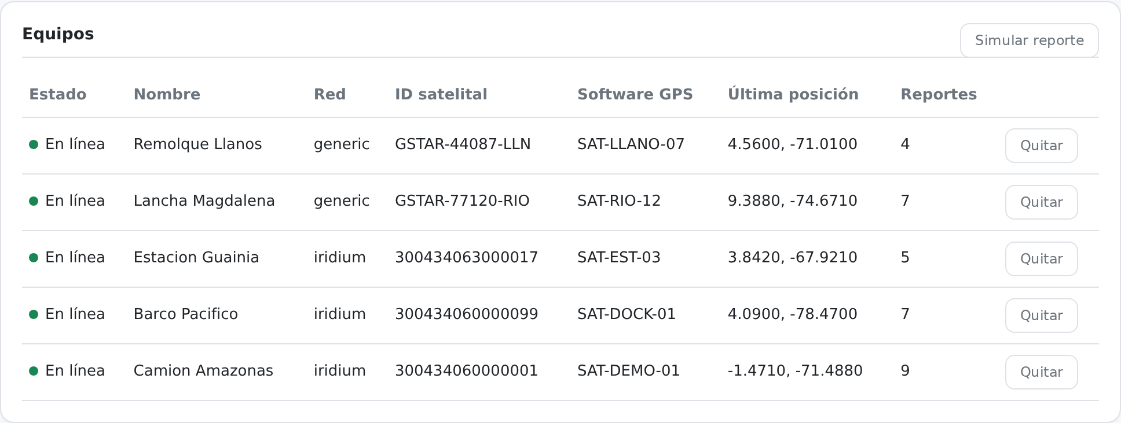The height and width of the screenshot is (423, 1121).
Task: Select the Nombre column header
Action: pos(167,94)
